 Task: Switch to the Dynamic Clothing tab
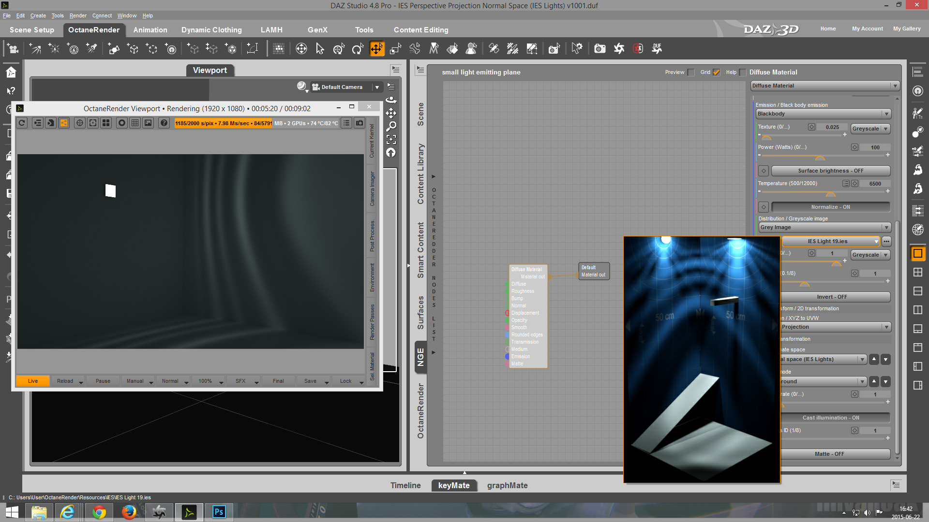coord(211,30)
